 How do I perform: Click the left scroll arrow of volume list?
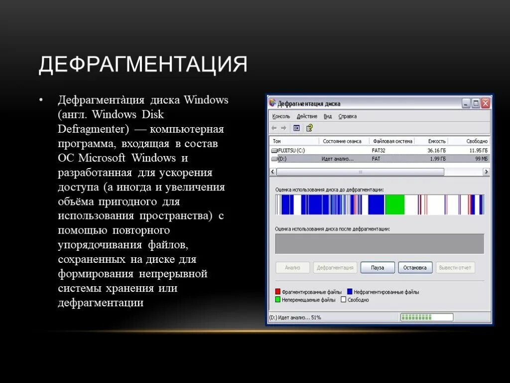[273, 172]
